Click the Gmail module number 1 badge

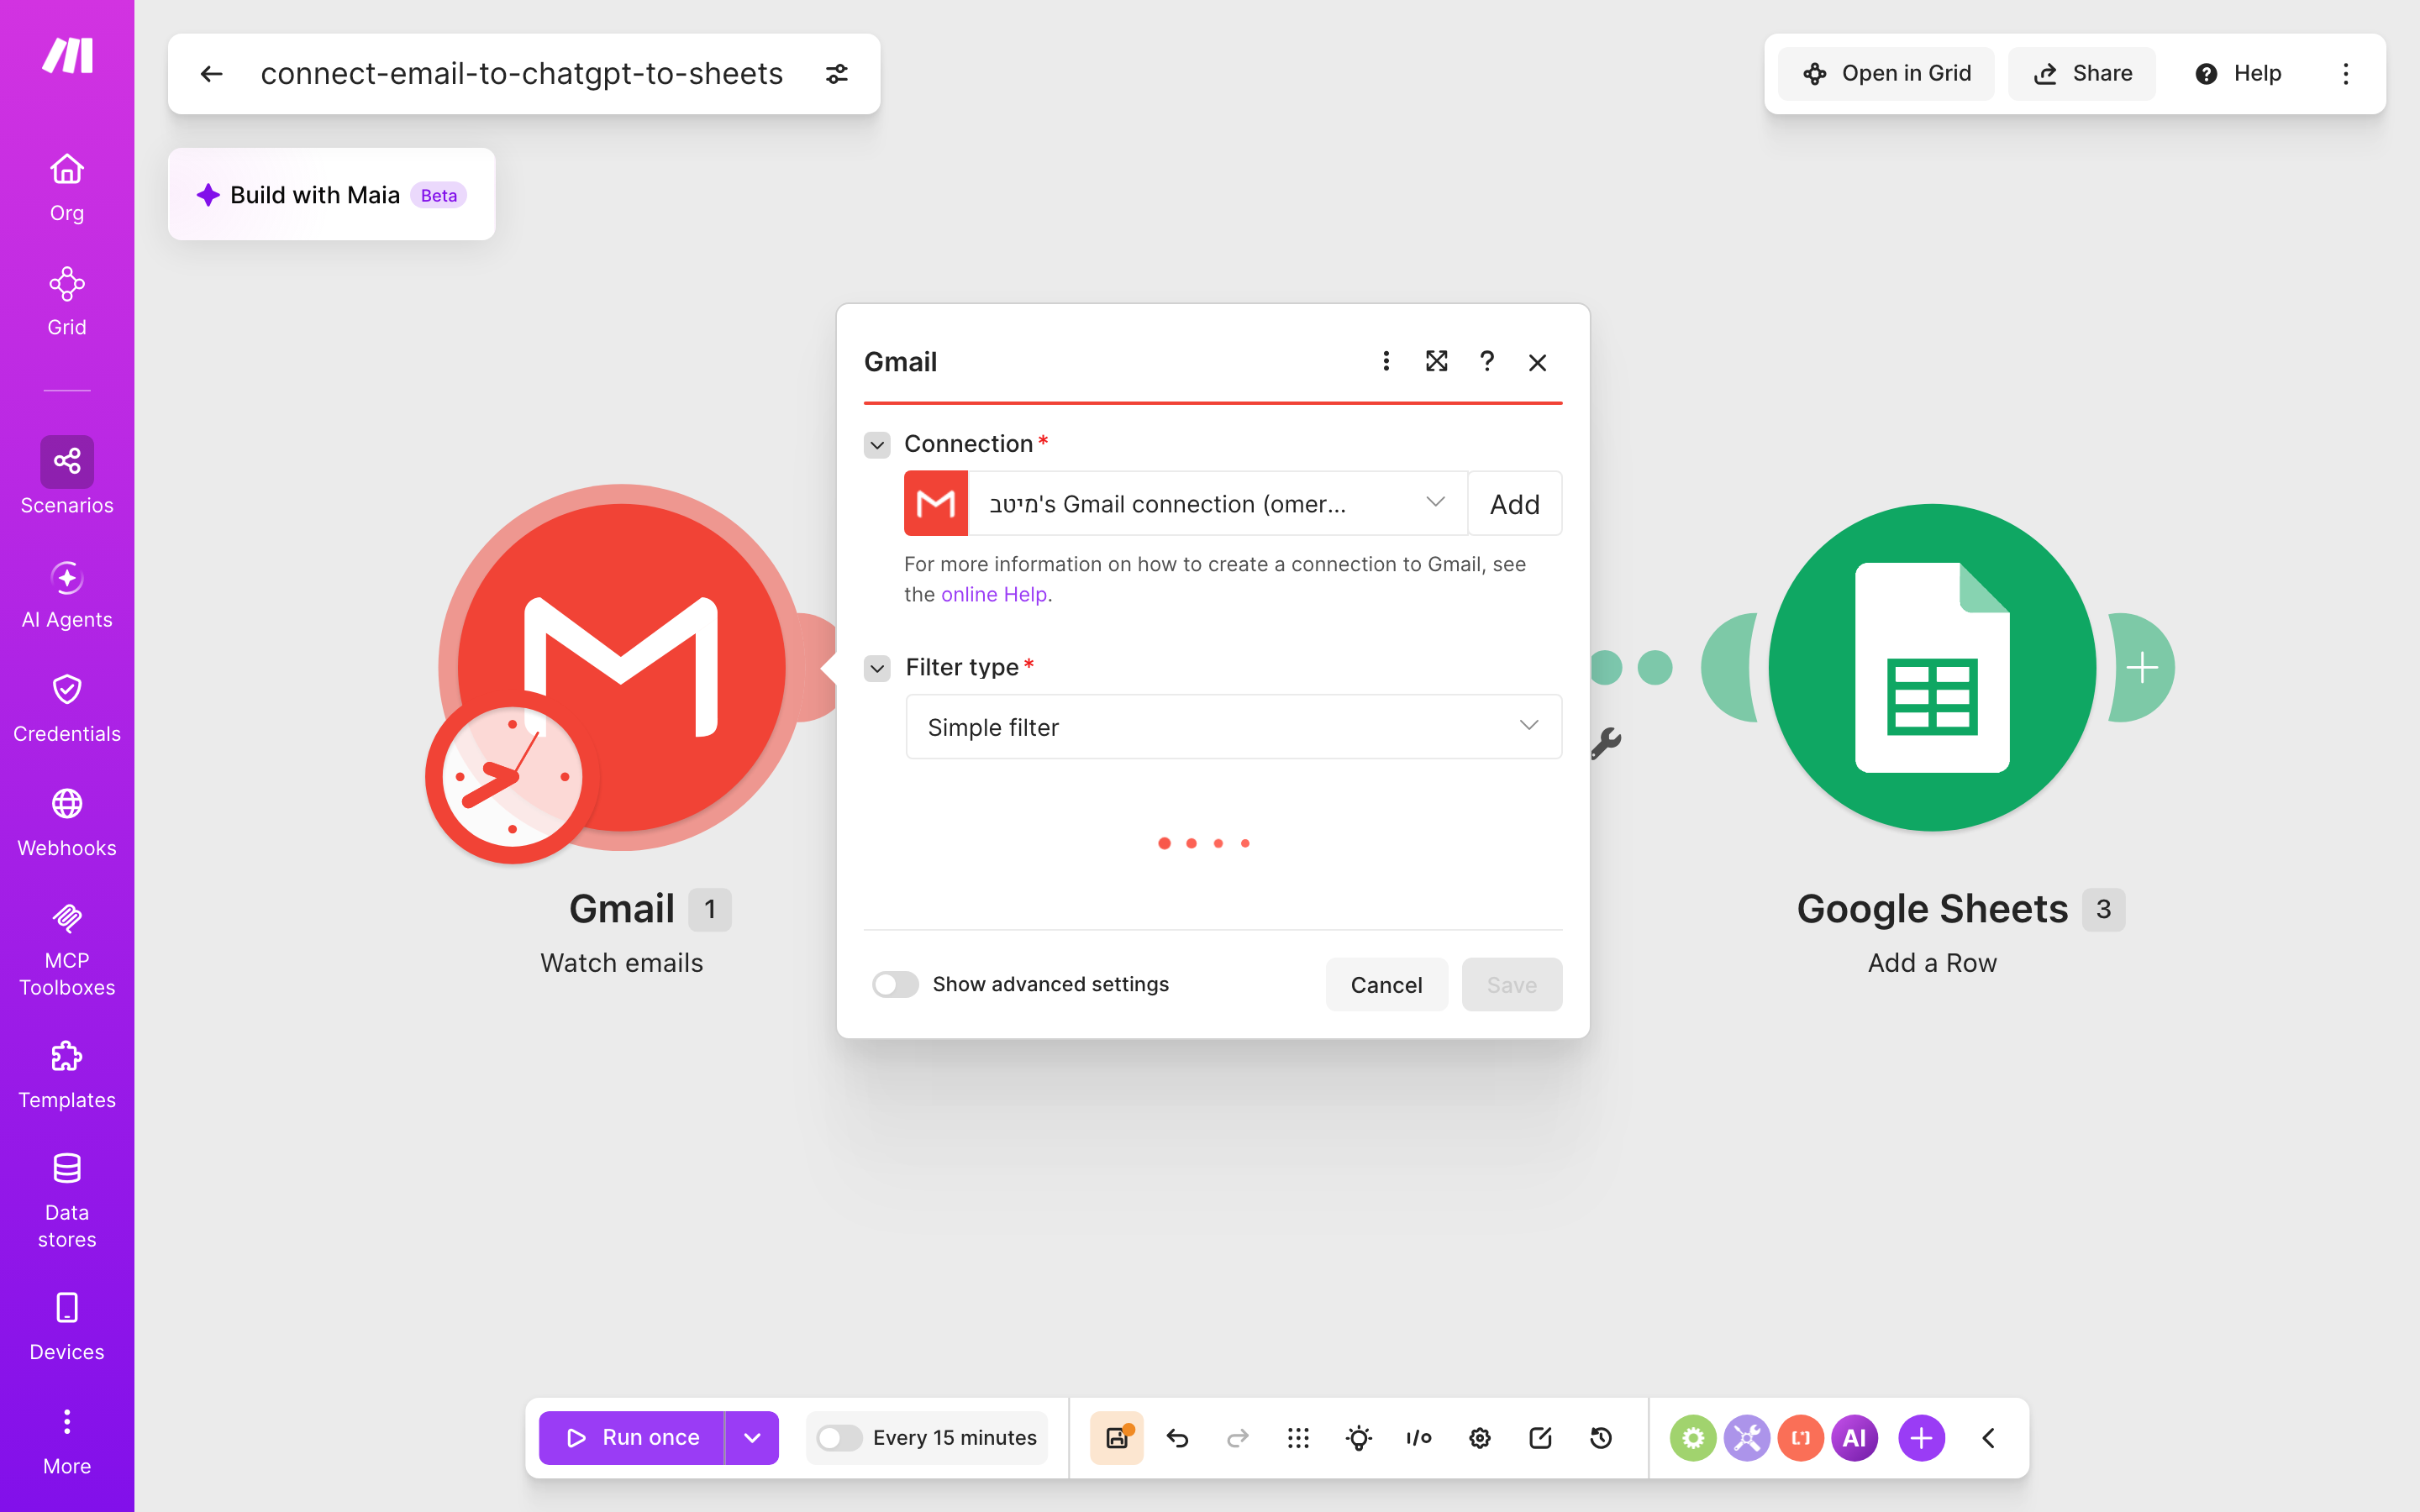pos(710,909)
